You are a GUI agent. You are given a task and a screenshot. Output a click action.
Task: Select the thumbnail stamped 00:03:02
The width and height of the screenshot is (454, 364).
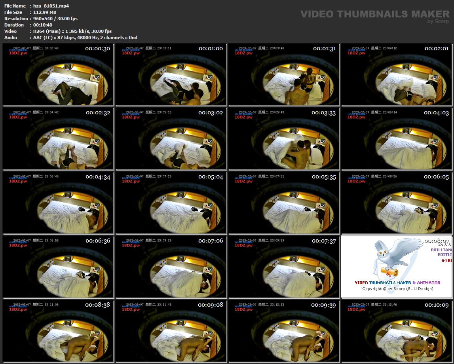171,138
